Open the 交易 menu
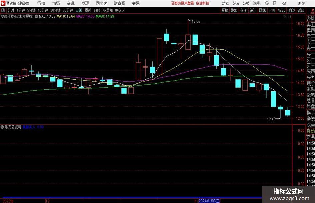This screenshot has height=203, width=315. click(136, 3)
